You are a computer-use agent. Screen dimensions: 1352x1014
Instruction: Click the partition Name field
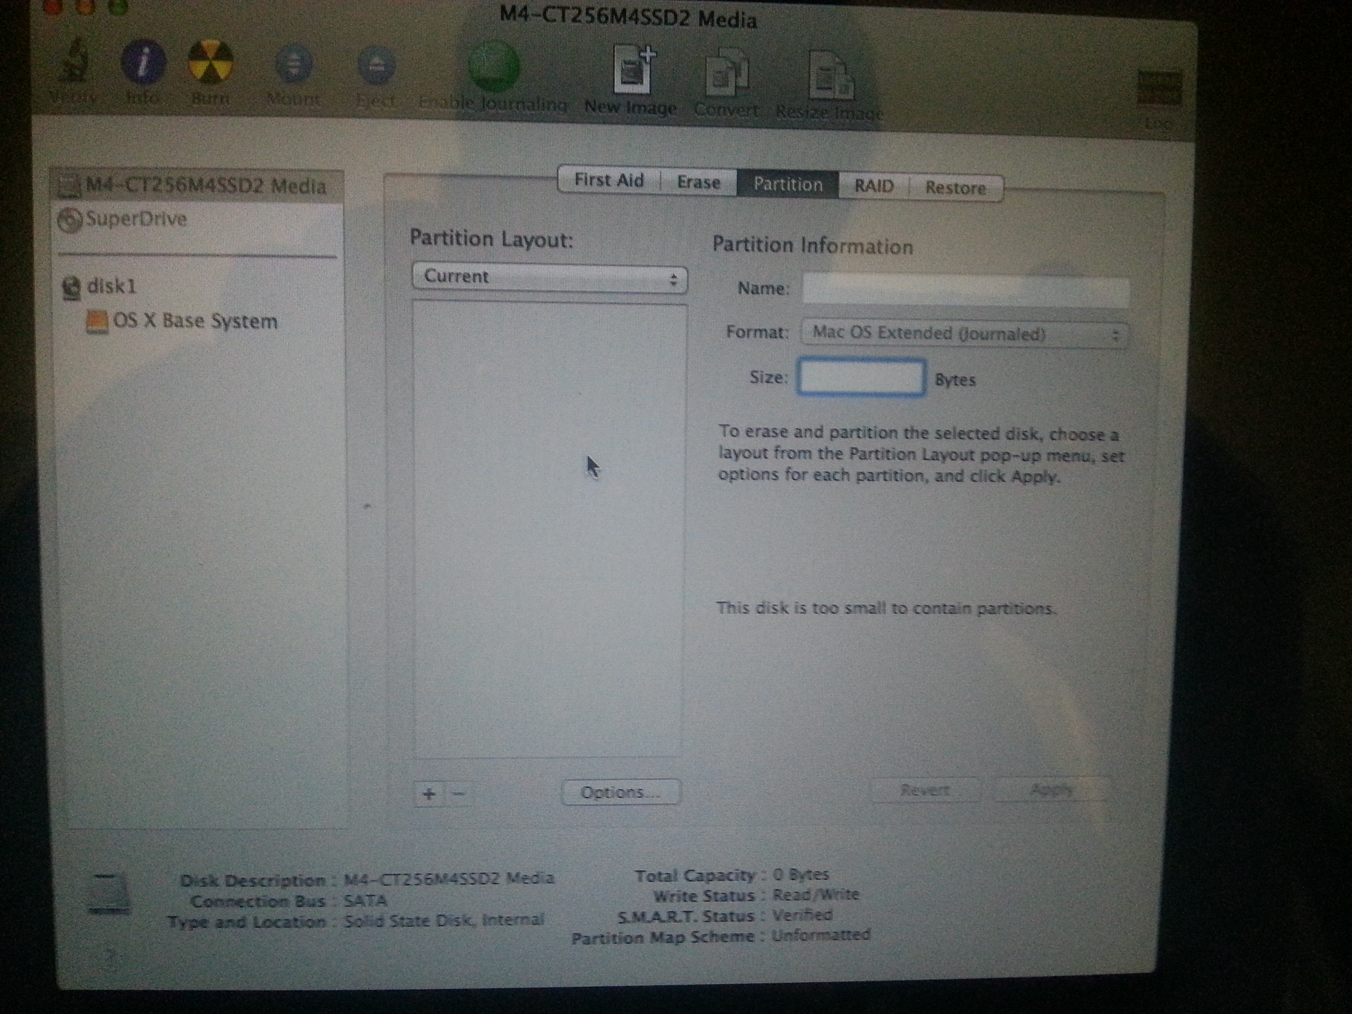tap(966, 291)
